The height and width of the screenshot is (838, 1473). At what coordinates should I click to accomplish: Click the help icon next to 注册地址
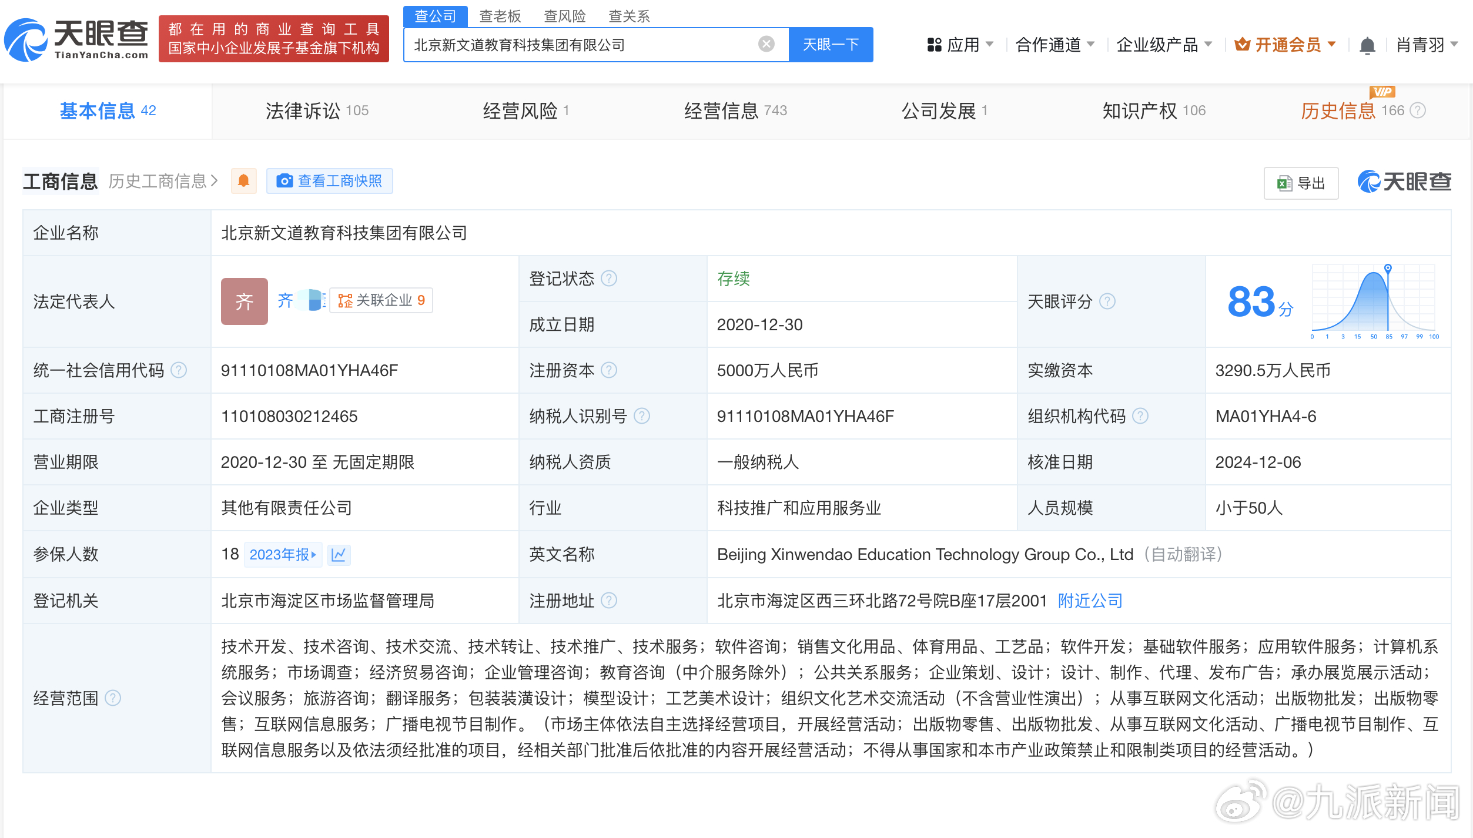609,601
